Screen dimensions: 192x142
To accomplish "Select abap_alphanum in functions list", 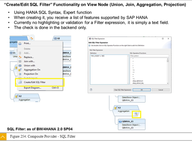I will point(138,81).
